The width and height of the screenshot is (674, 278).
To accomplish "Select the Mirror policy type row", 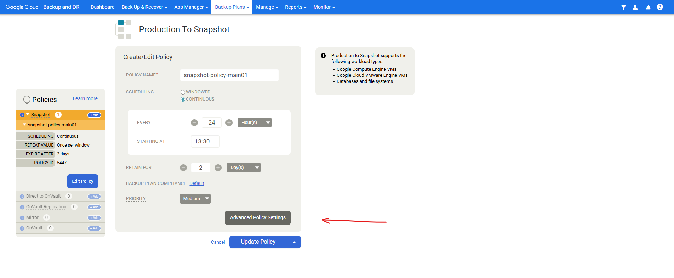I will tap(61, 218).
